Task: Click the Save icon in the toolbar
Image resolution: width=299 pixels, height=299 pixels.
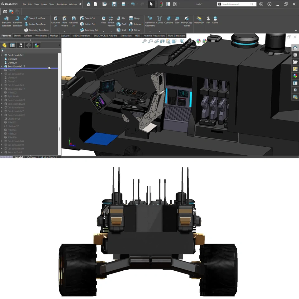Action: coord(114,4)
